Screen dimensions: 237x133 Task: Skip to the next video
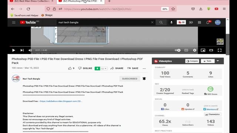click(22, 50)
